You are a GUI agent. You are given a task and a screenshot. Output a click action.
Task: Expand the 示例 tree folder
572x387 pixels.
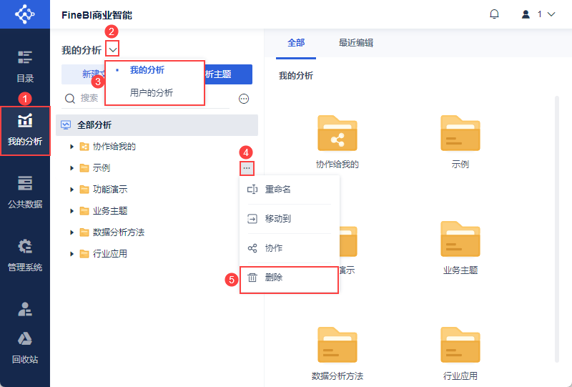pos(72,168)
